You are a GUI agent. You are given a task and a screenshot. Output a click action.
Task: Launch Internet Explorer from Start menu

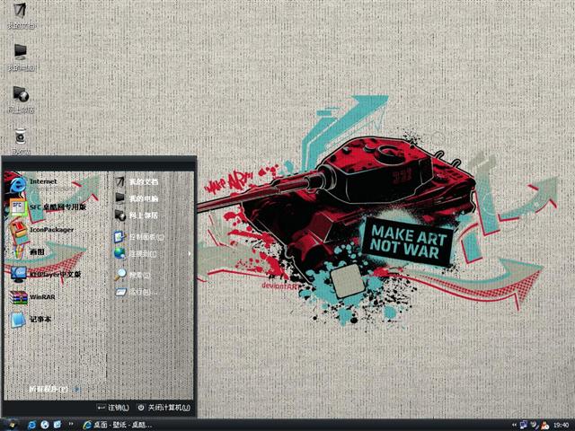click(34, 183)
